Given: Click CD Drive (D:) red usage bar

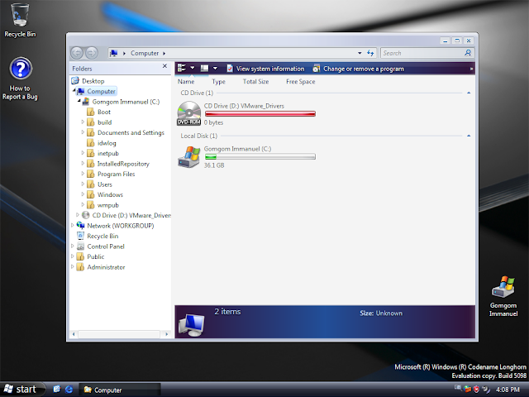Looking at the screenshot, I should tap(260, 114).
